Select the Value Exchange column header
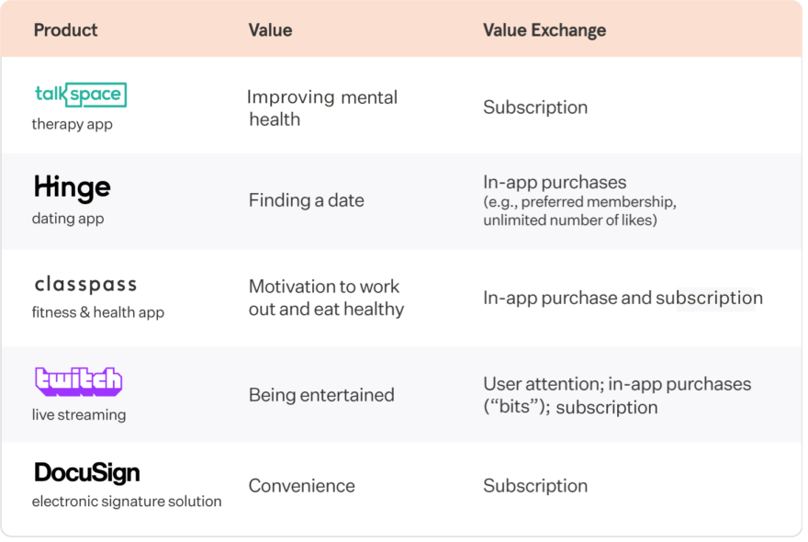 click(544, 30)
